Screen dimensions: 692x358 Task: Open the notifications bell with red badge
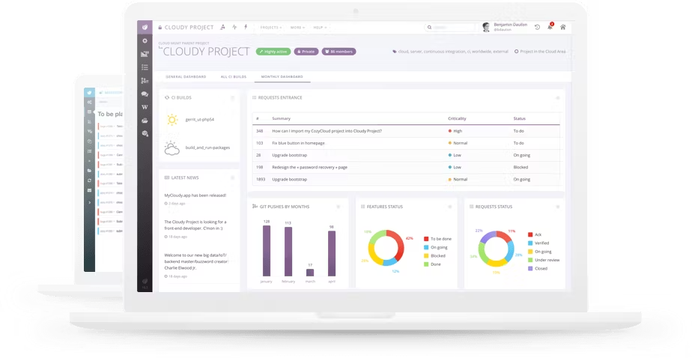[550, 26]
